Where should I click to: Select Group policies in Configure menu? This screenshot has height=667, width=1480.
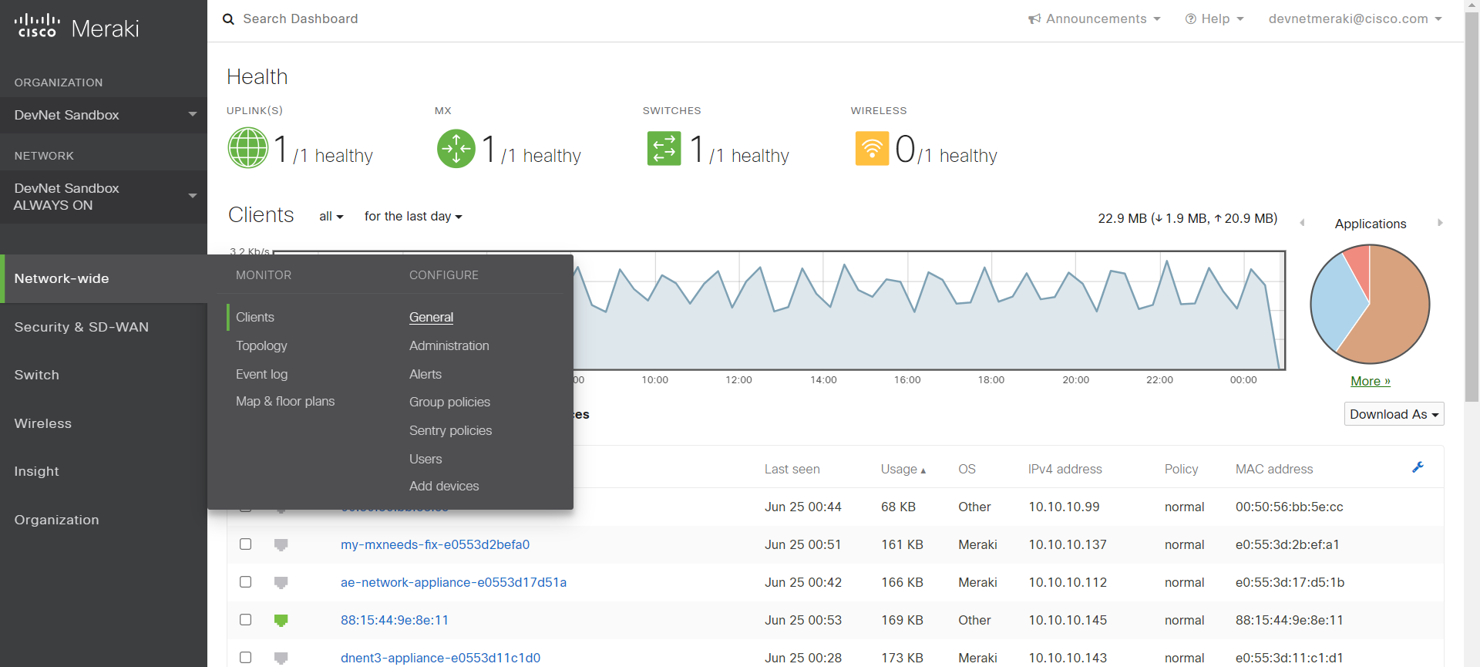pos(449,402)
